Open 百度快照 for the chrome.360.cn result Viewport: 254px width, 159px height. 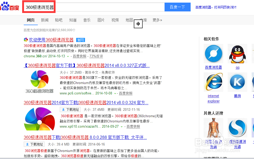click(x=80, y=56)
